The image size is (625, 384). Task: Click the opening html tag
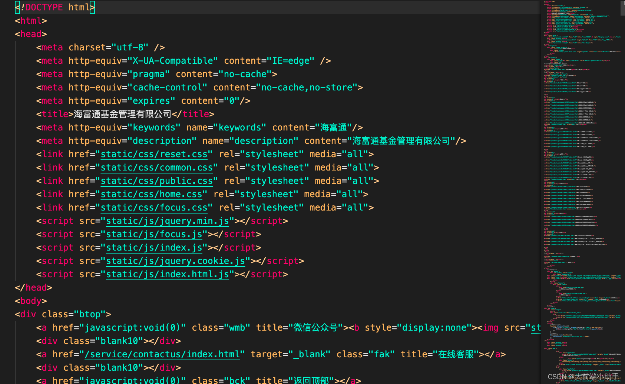(31, 21)
